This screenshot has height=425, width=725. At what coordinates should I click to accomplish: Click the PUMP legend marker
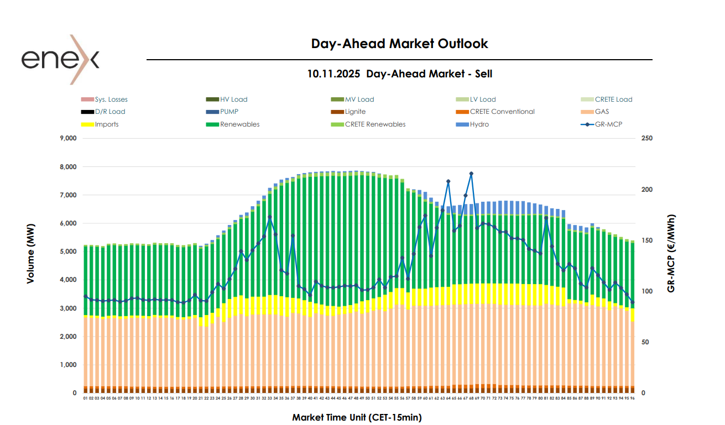click(x=212, y=112)
